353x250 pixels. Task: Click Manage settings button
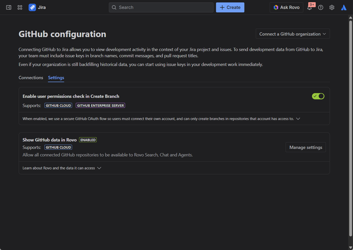(x=306, y=147)
